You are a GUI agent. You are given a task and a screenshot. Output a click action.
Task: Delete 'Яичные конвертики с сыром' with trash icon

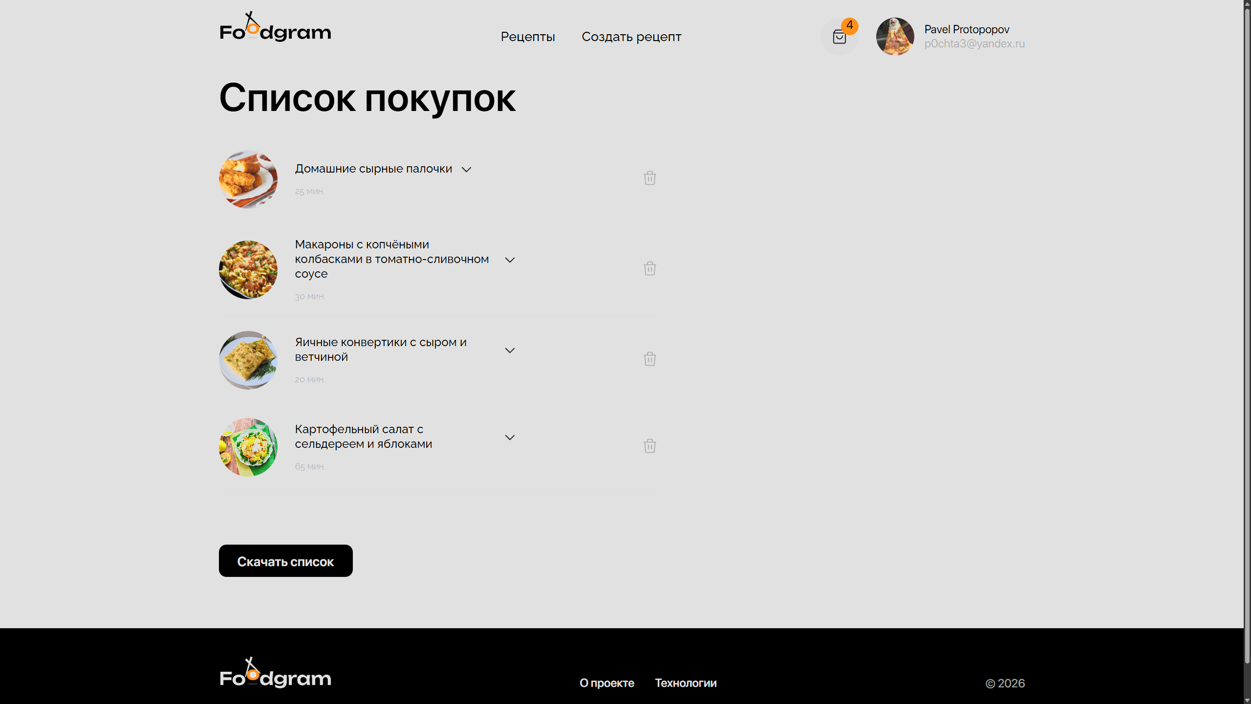pyautogui.click(x=649, y=359)
